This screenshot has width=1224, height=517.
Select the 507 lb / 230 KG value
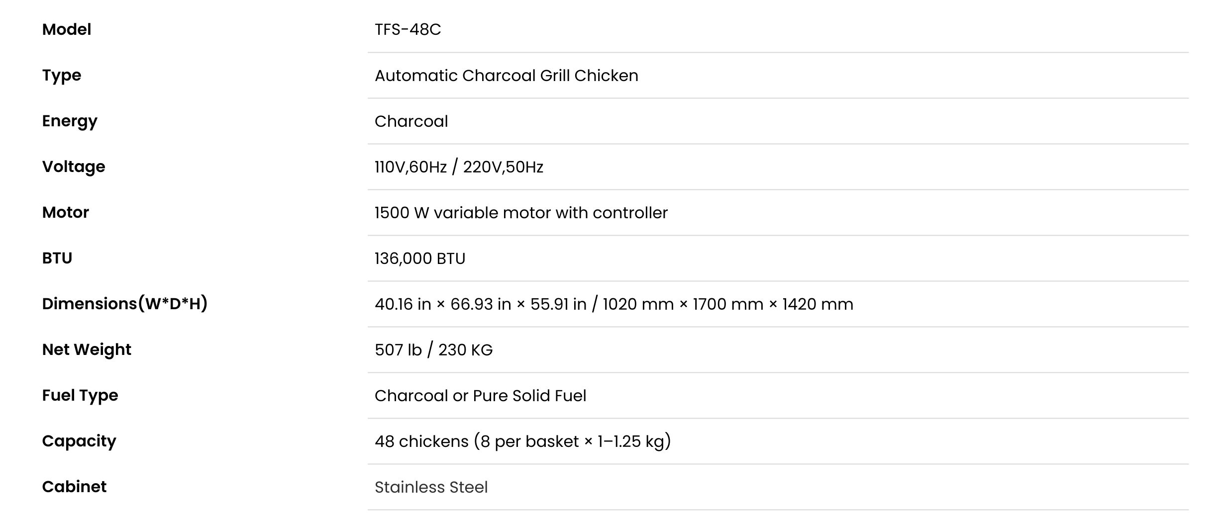point(433,350)
